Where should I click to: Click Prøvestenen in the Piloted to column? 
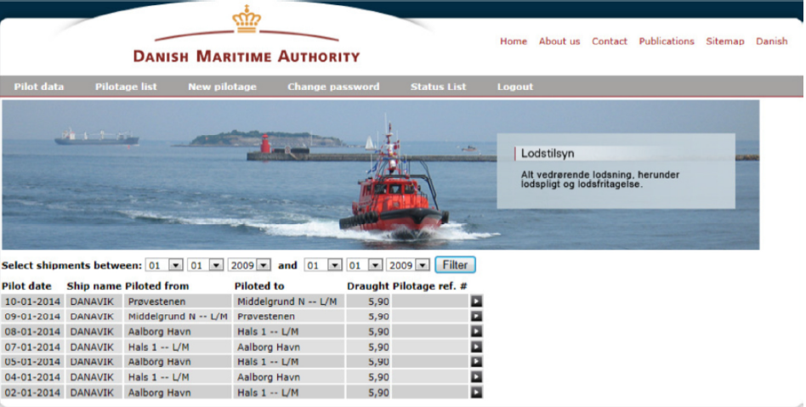(266, 317)
